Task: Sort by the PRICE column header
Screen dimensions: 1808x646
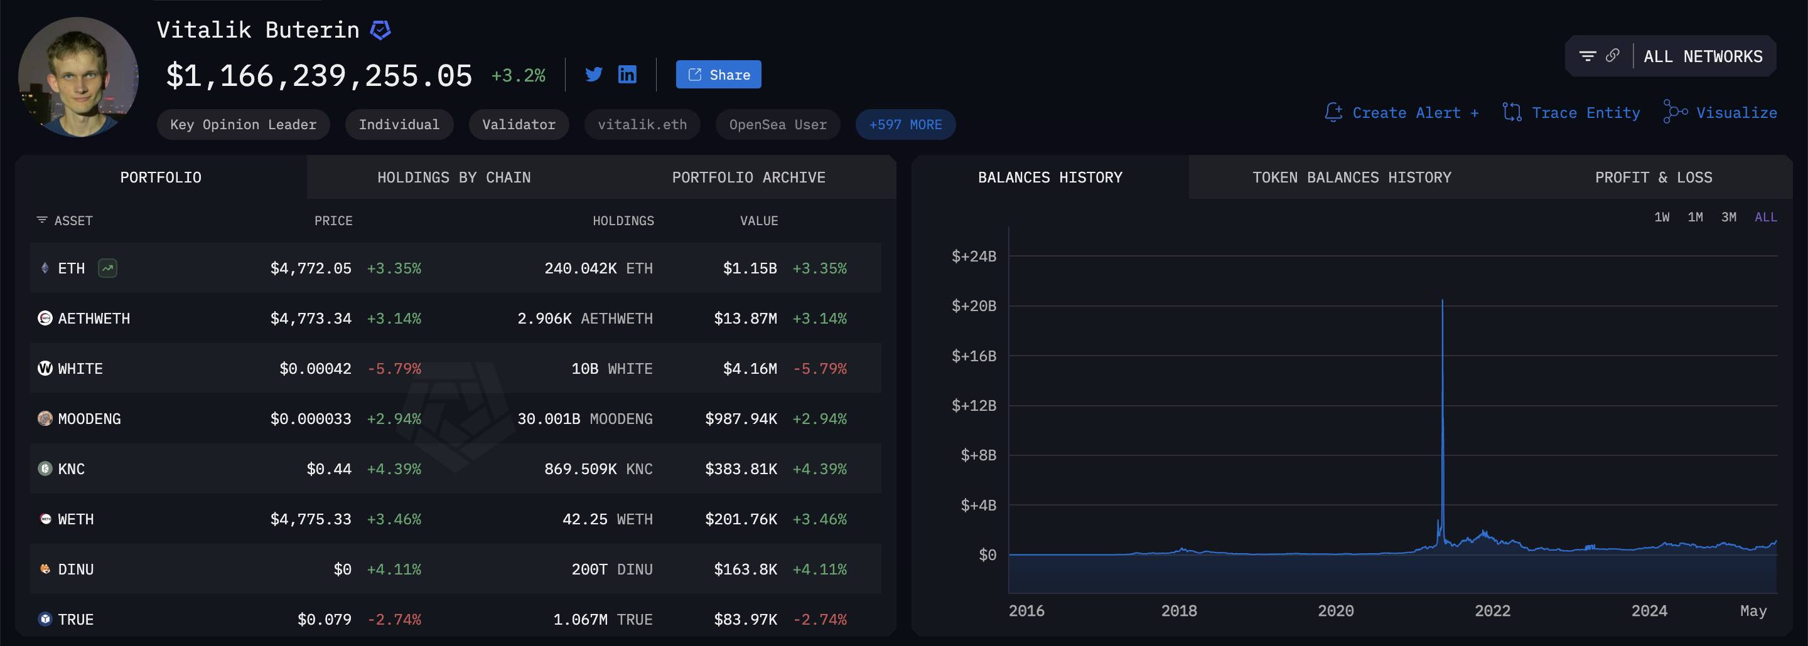Action: [333, 221]
